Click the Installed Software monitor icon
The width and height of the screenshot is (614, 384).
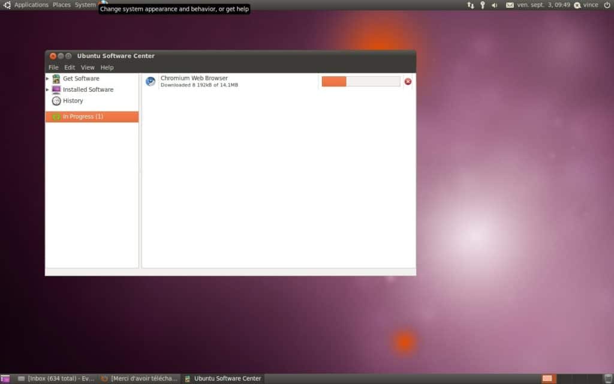[56, 90]
